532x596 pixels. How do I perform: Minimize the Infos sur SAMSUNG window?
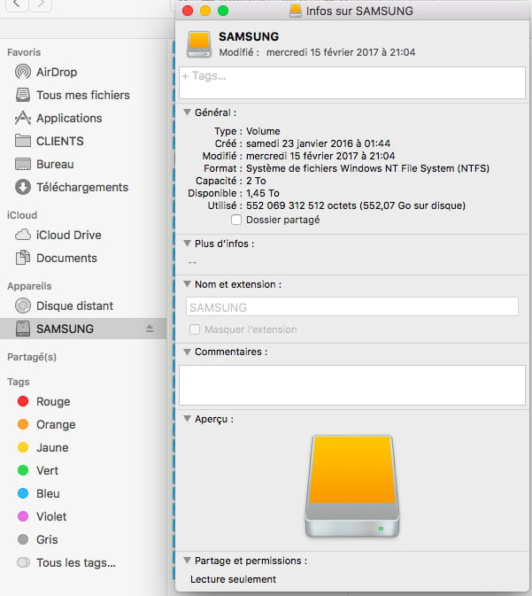pyautogui.click(x=205, y=11)
